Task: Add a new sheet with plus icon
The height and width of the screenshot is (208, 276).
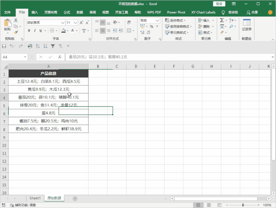Action: coord(75,198)
